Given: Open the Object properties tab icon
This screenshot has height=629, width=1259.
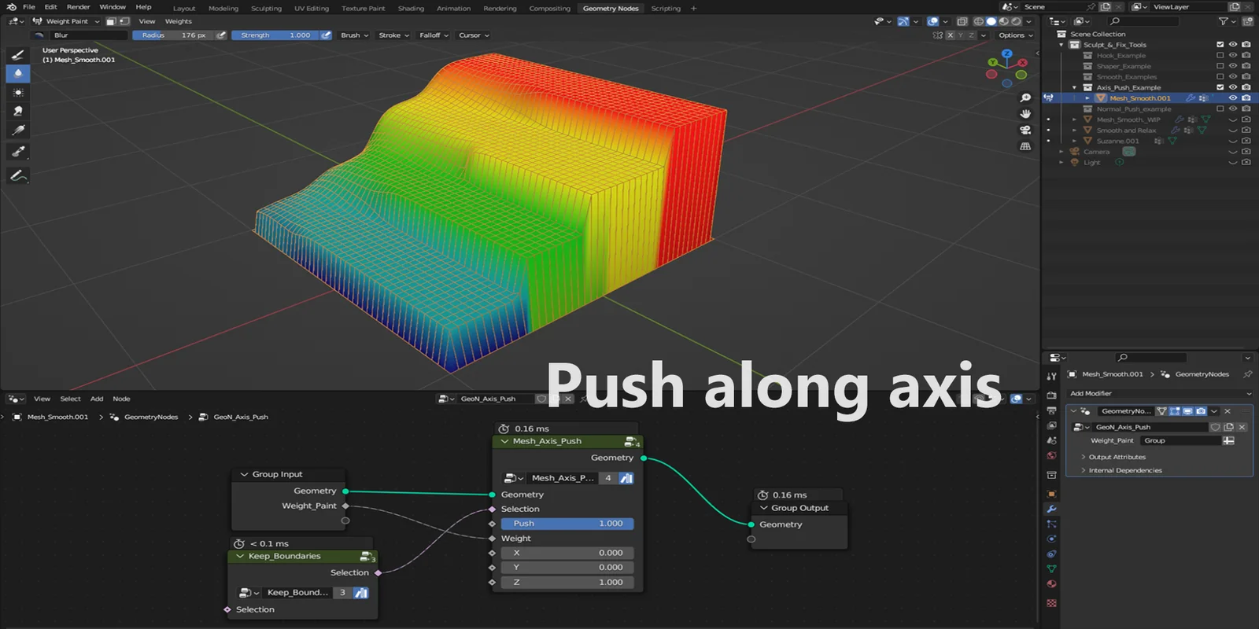Looking at the screenshot, I should 1051,494.
